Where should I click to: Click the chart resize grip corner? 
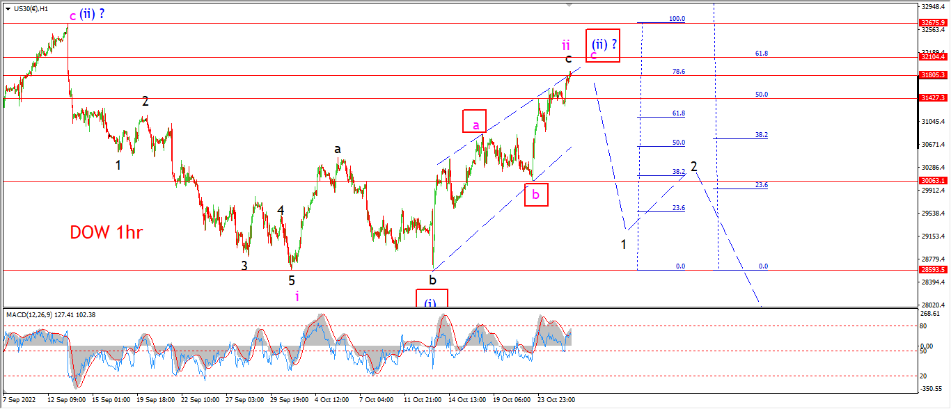[945, 403]
